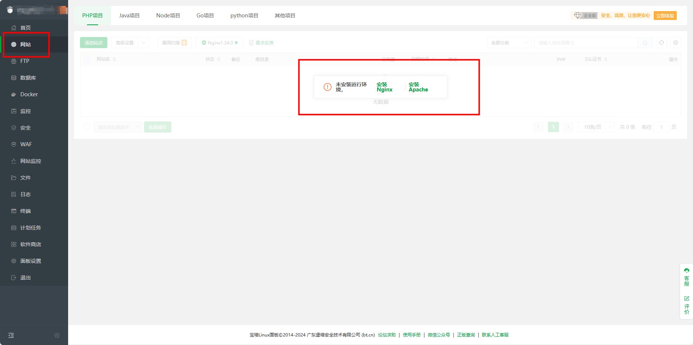
Task: Open the 日志 log icon
Action: [x=14, y=194]
